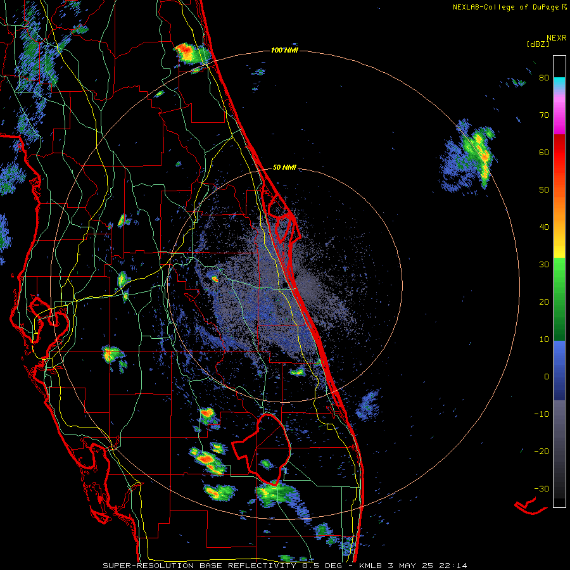Screen dimensions: 570x570
Task: Pick the green segment of the color bar
Action: (x=559, y=299)
